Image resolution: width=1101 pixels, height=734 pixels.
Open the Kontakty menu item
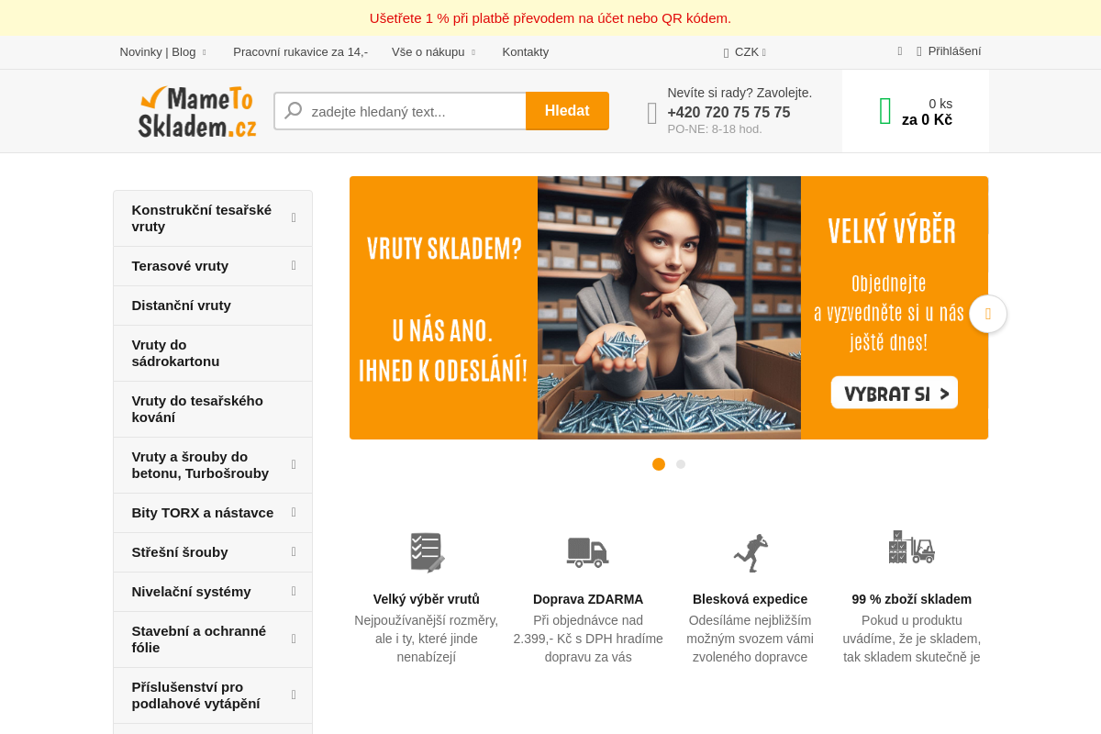point(526,52)
